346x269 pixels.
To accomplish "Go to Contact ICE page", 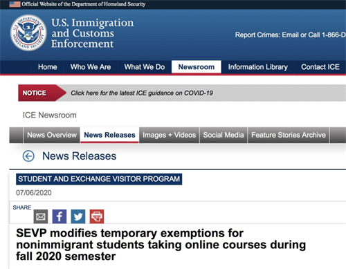I will pyautogui.click(x=320, y=67).
